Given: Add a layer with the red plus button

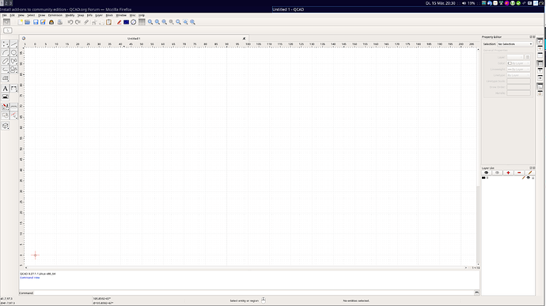Looking at the screenshot, I should [508, 172].
